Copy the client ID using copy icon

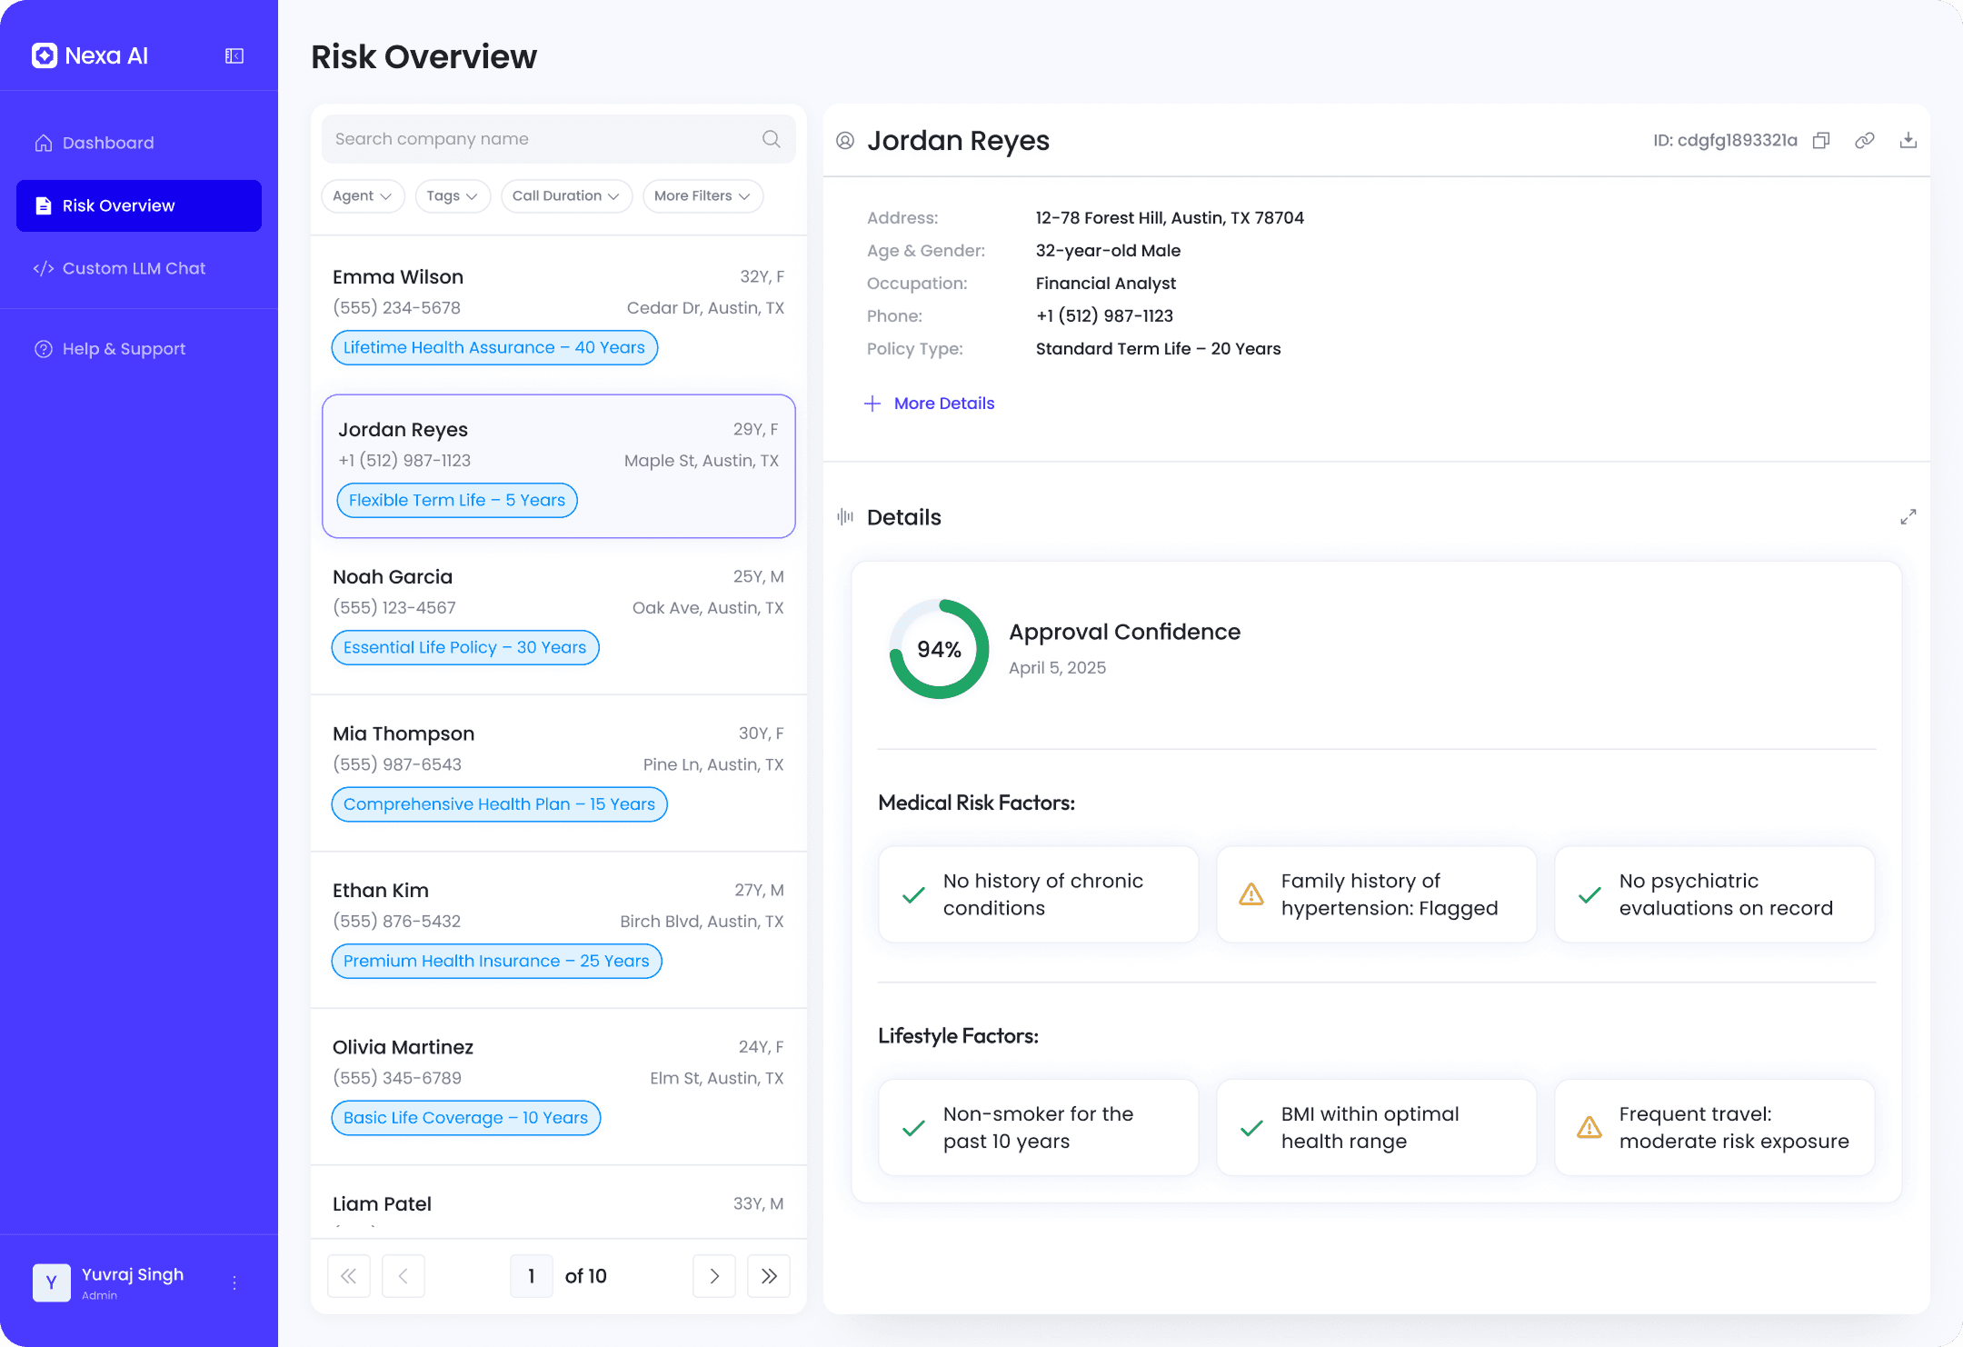(x=1821, y=140)
